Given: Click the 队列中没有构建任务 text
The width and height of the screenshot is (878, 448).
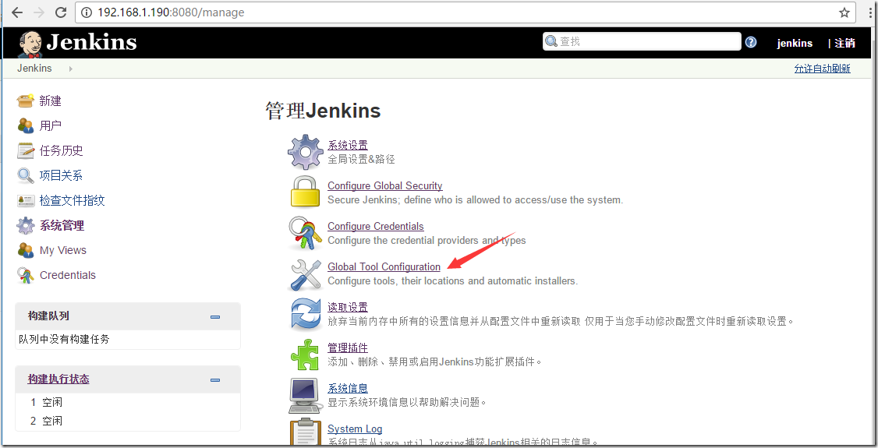Looking at the screenshot, I should tap(64, 339).
